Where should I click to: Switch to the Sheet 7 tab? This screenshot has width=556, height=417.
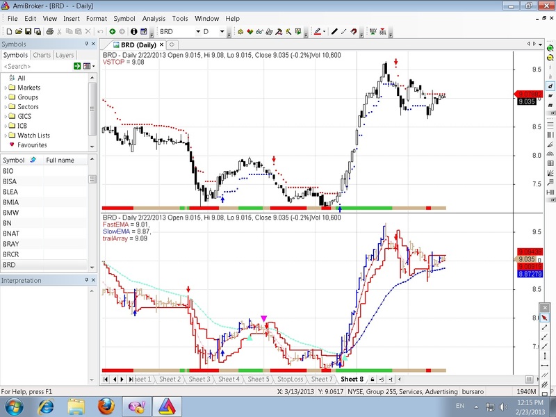[322, 379]
